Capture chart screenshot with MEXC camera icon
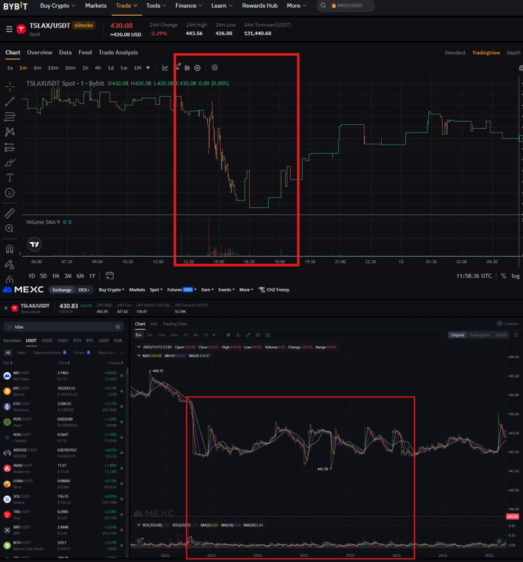The image size is (523, 562). click(267, 335)
